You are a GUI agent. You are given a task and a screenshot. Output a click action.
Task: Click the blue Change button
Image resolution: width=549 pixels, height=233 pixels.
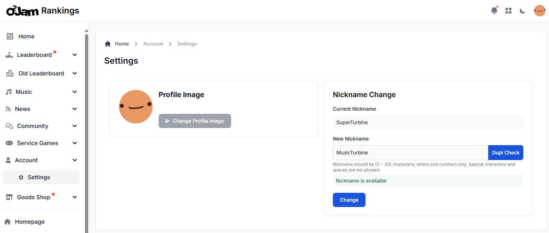pos(349,200)
